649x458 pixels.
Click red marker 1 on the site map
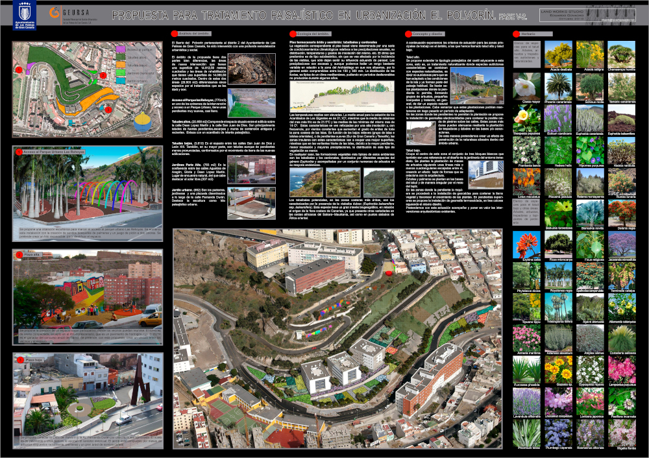coord(19,69)
